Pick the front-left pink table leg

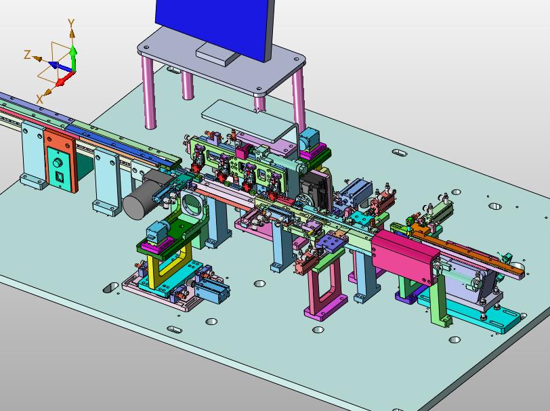150,93
